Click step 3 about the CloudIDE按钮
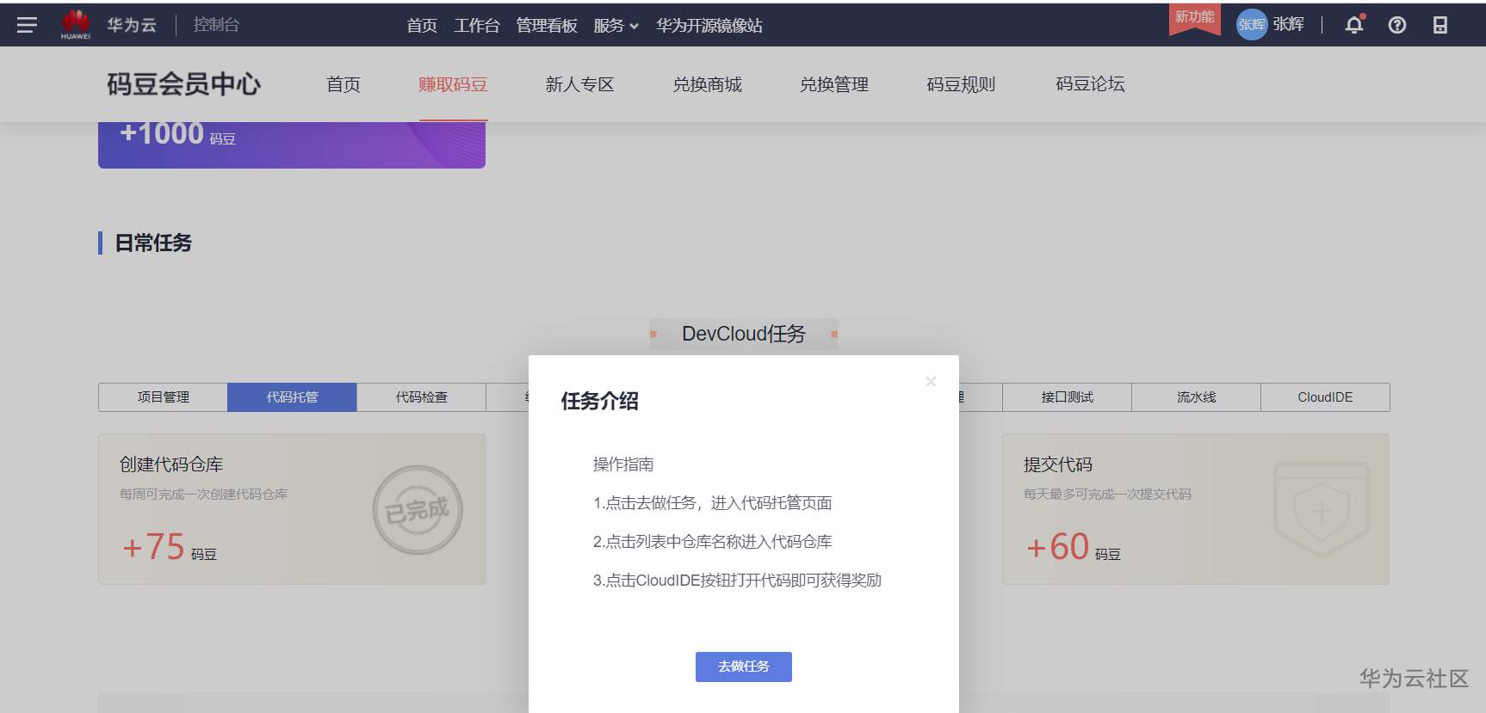Viewport: 1486px width, 713px height. click(738, 581)
